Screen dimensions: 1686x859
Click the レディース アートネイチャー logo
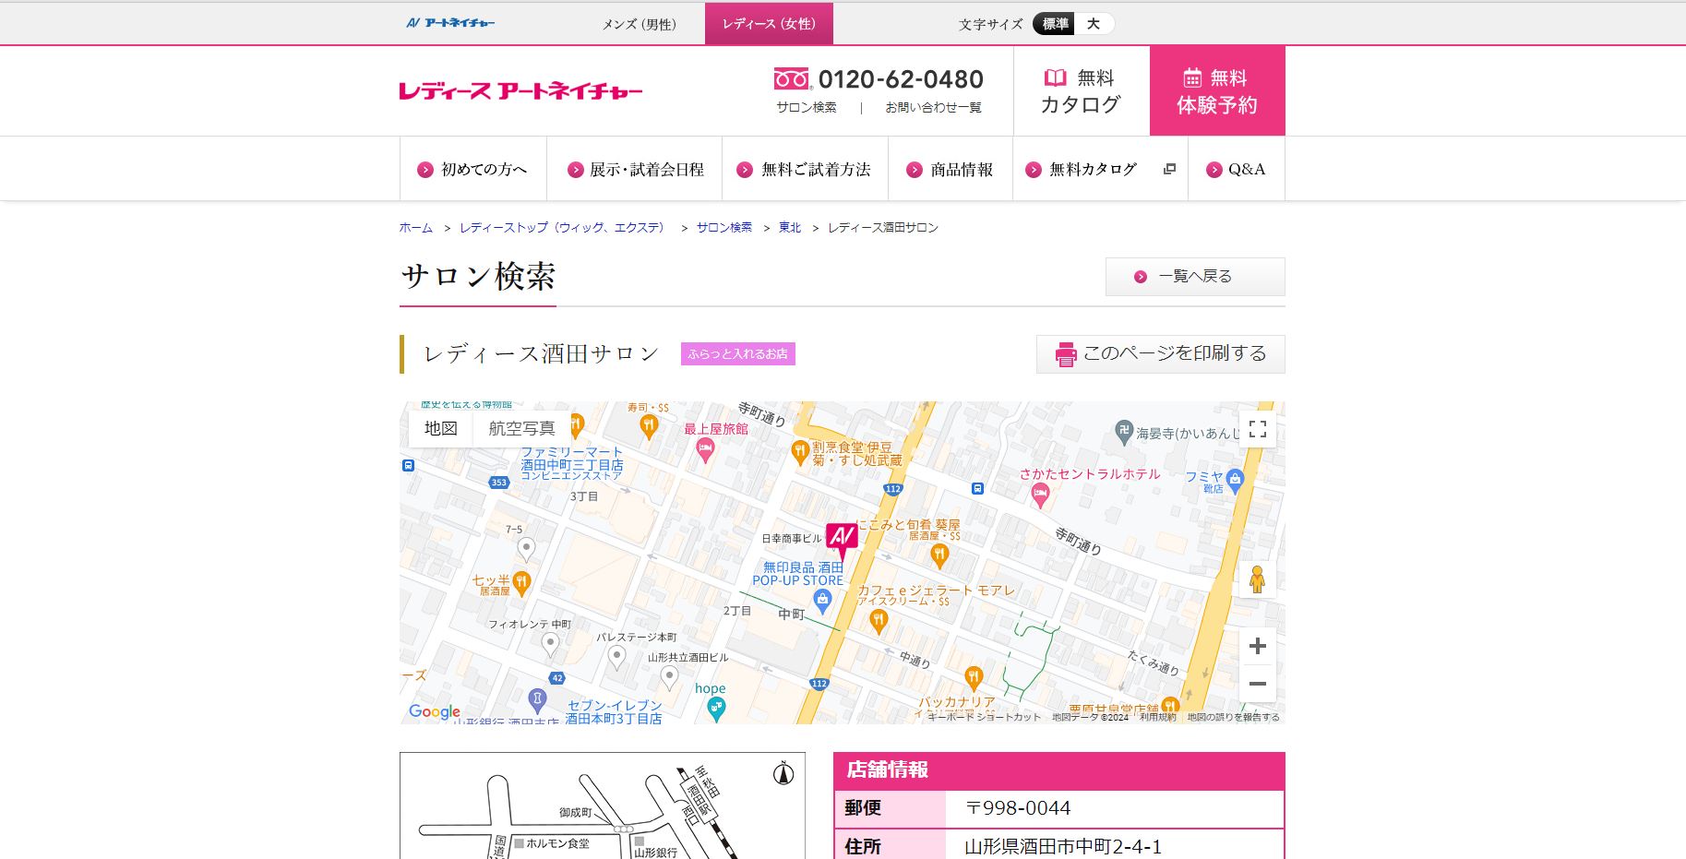pyautogui.click(x=520, y=90)
